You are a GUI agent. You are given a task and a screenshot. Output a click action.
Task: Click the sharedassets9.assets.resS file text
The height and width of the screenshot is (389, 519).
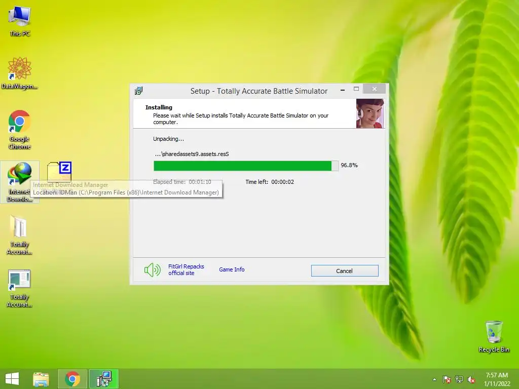point(192,154)
